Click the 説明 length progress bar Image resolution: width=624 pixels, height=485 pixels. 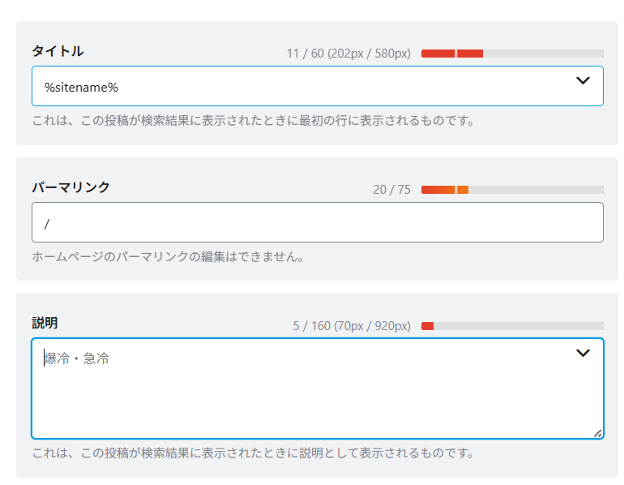(x=512, y=326)
